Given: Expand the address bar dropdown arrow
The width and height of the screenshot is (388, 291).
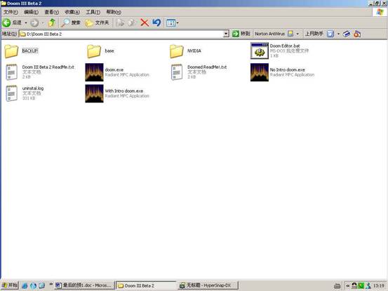Looking at the screenshot, I should click(x=226, y=34).
